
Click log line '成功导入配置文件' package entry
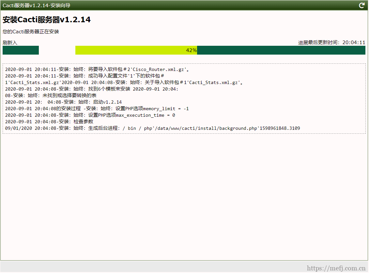point(85,76)
